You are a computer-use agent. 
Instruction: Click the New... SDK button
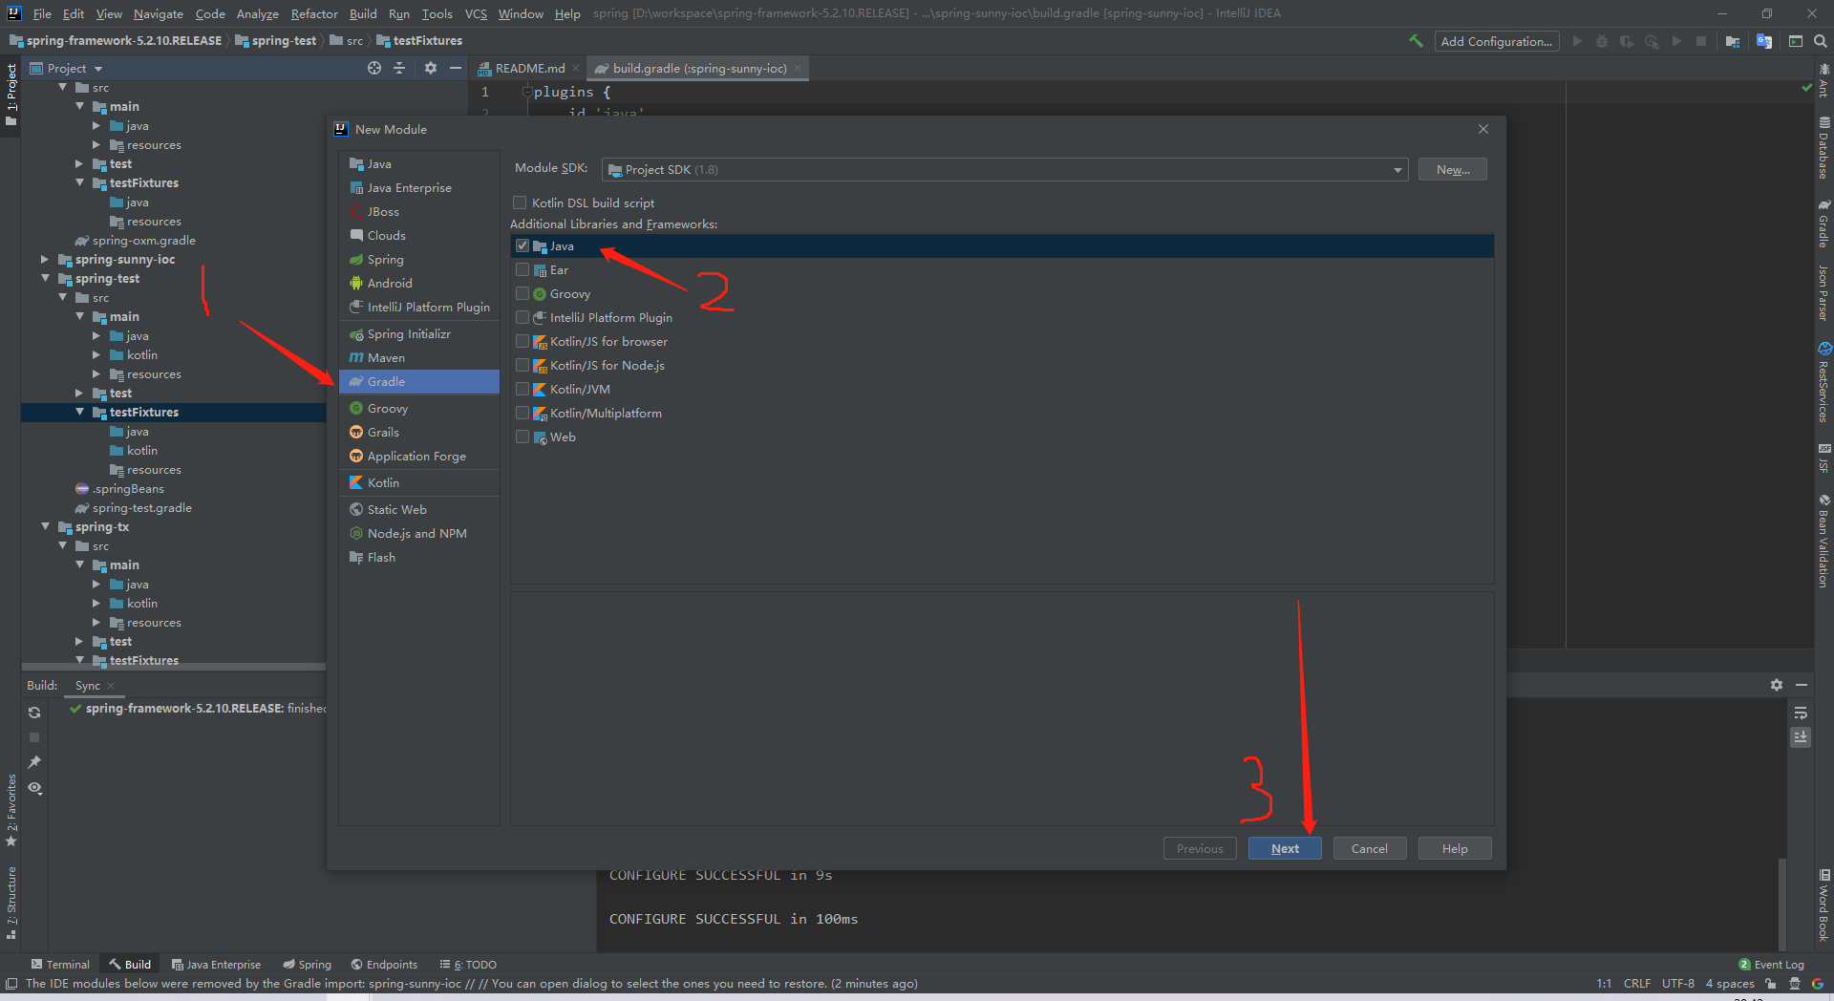tap(1453, 169)
